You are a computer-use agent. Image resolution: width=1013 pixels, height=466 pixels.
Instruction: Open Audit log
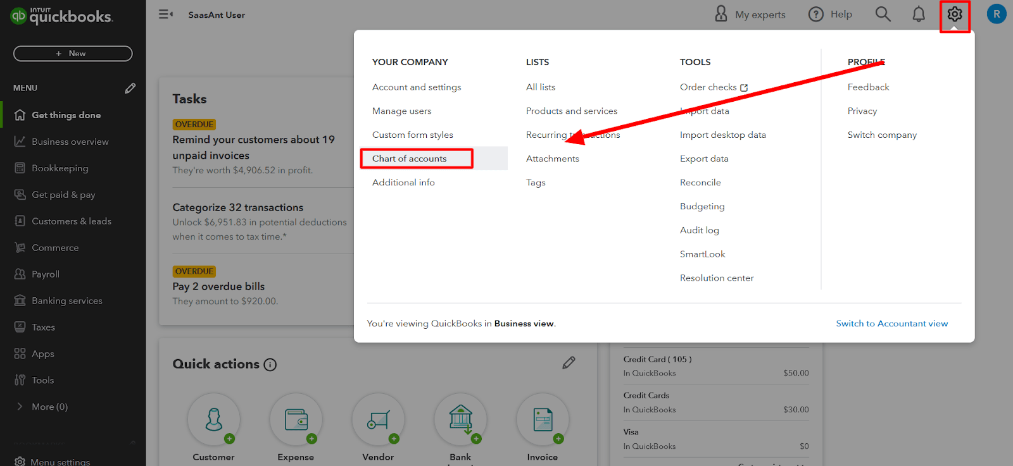(700, 230)
